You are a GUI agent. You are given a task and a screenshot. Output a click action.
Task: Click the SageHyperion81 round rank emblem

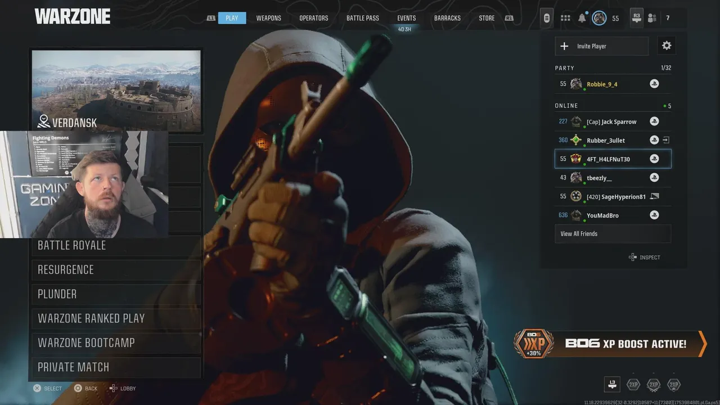[x=576, y=196]
